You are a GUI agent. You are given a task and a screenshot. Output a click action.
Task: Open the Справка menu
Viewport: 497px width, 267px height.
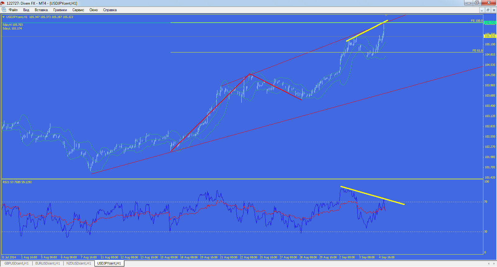tap(110, 10)
